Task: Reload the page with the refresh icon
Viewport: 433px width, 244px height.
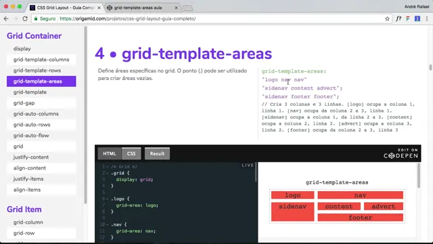Action: [x=25, y=18]
